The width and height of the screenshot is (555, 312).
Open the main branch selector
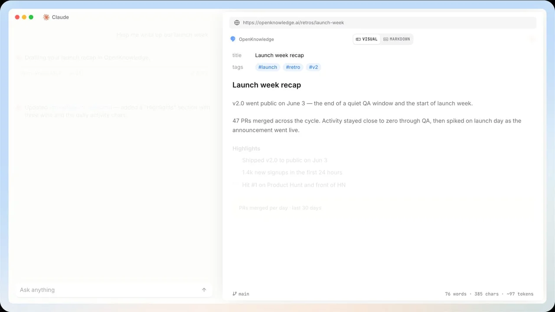(x=241, y=294)
